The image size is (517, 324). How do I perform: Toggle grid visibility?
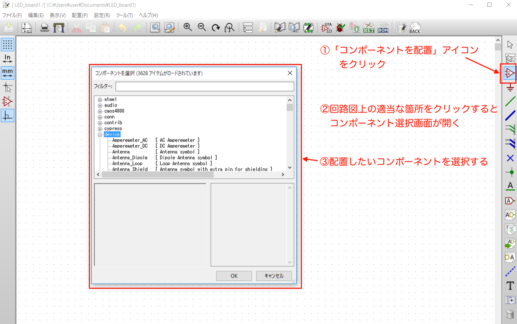pyautogui.click(x=7, y=44)
